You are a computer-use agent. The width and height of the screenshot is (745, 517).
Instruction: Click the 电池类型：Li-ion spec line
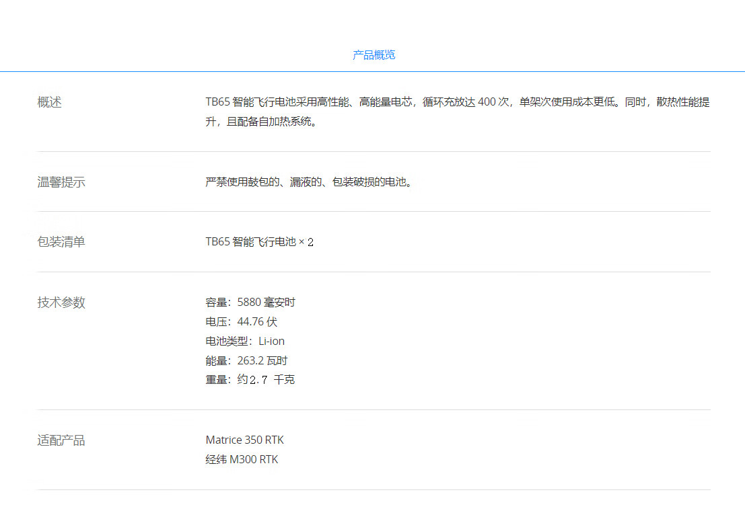coord(245,342)
